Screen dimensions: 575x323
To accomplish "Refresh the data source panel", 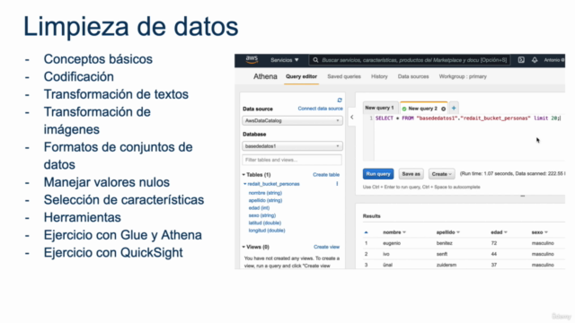I will 340,100.
